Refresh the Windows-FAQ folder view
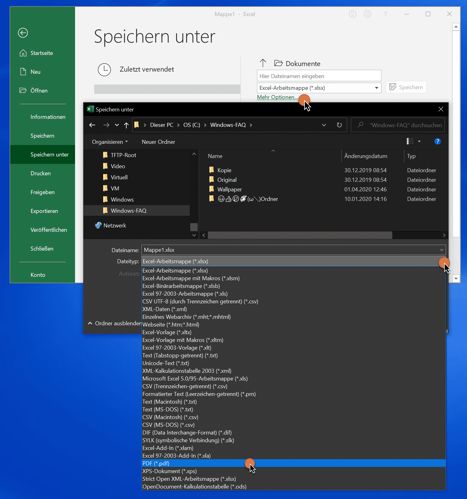This screenshot has width=467, height=499. pos(339,125)
